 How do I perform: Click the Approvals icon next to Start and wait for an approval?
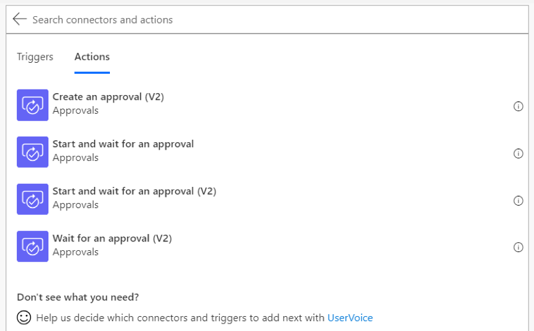pos(33,152)
